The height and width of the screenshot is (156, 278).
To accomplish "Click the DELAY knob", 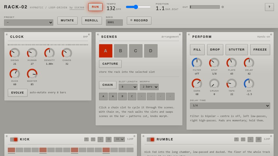I will [x=249, y=63].
